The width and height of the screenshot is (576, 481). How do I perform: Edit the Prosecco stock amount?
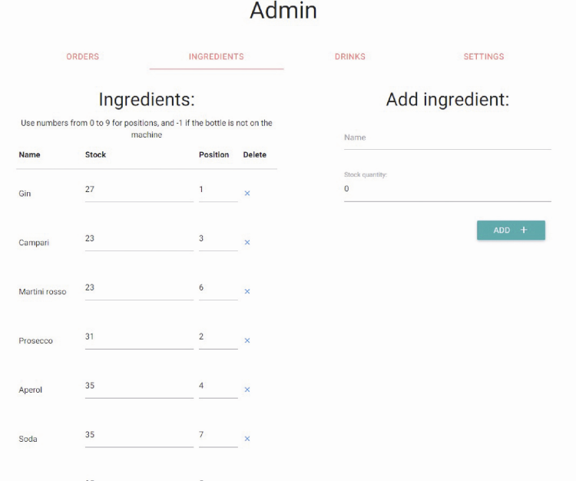click(139, 337)
